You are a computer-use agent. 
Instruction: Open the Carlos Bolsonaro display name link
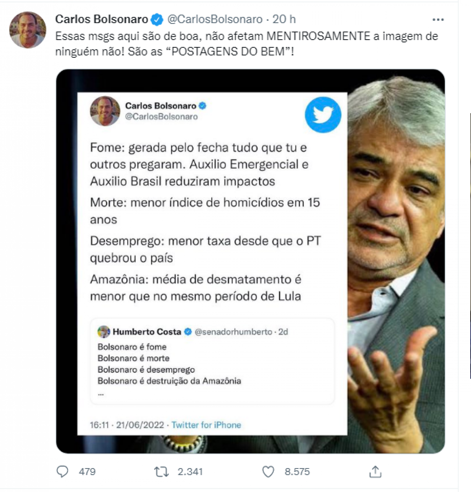point(102,19)
